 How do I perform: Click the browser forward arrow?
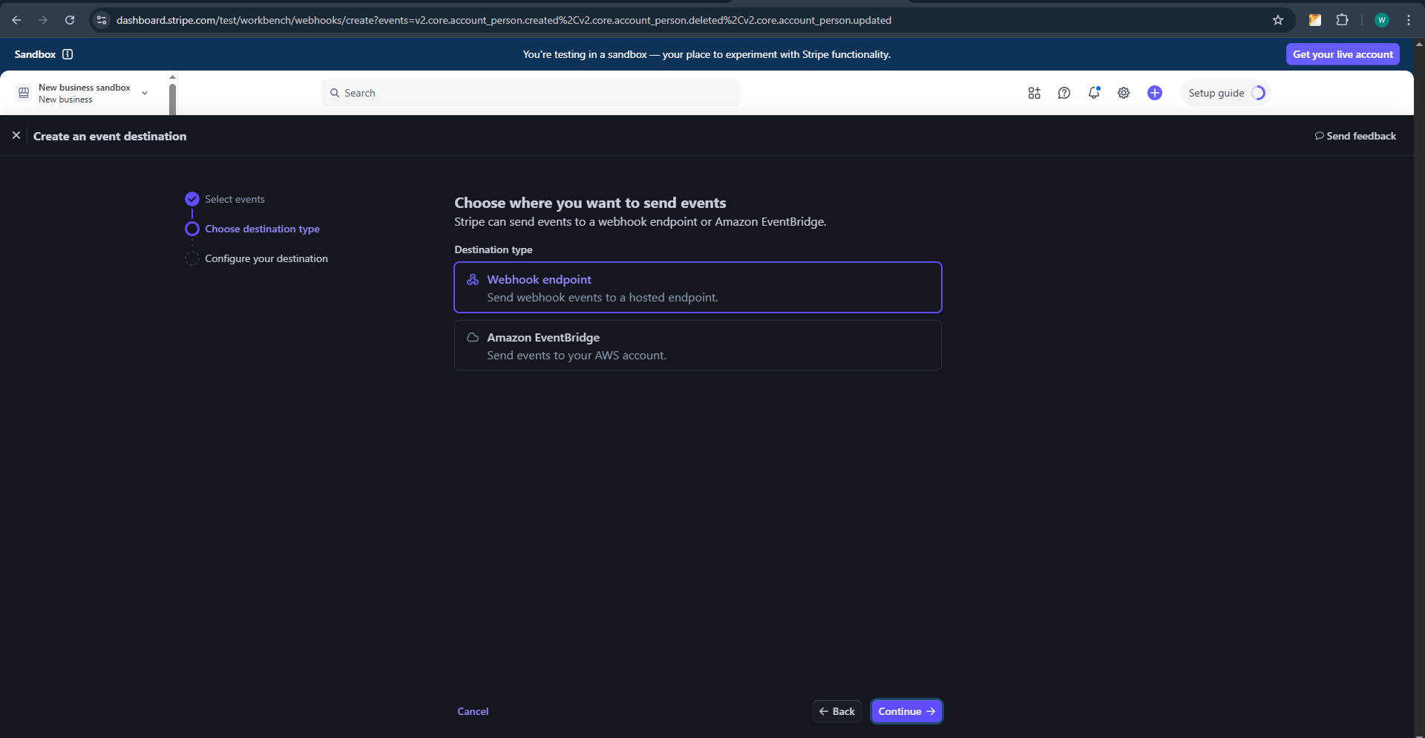point(43,20)
